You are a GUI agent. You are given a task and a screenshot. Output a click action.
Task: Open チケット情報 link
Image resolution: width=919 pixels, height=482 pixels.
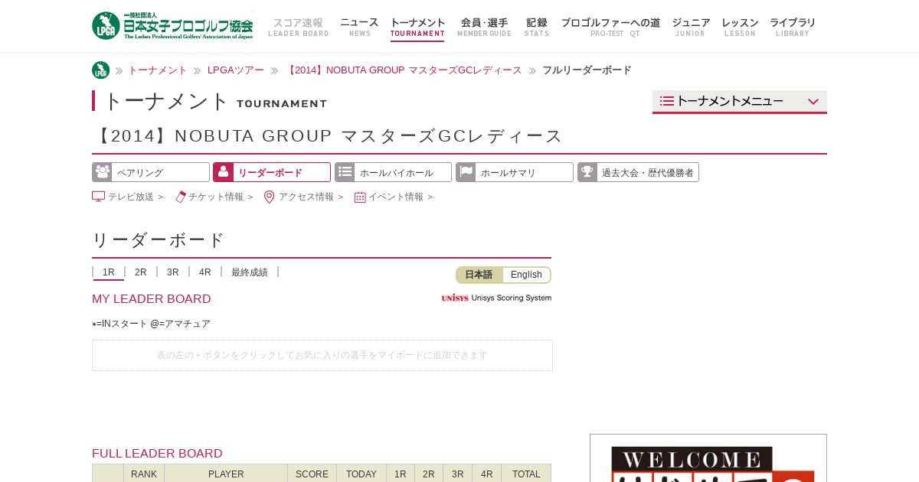click(x=214, y=197)
